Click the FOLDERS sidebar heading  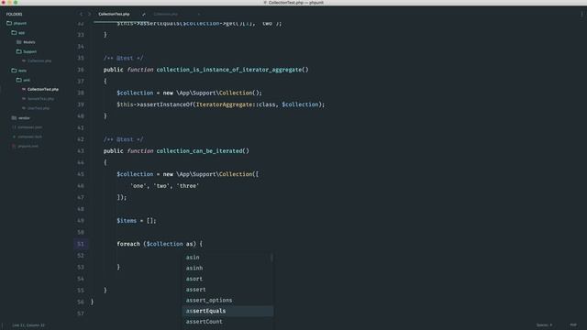click(x=14, y=15)
